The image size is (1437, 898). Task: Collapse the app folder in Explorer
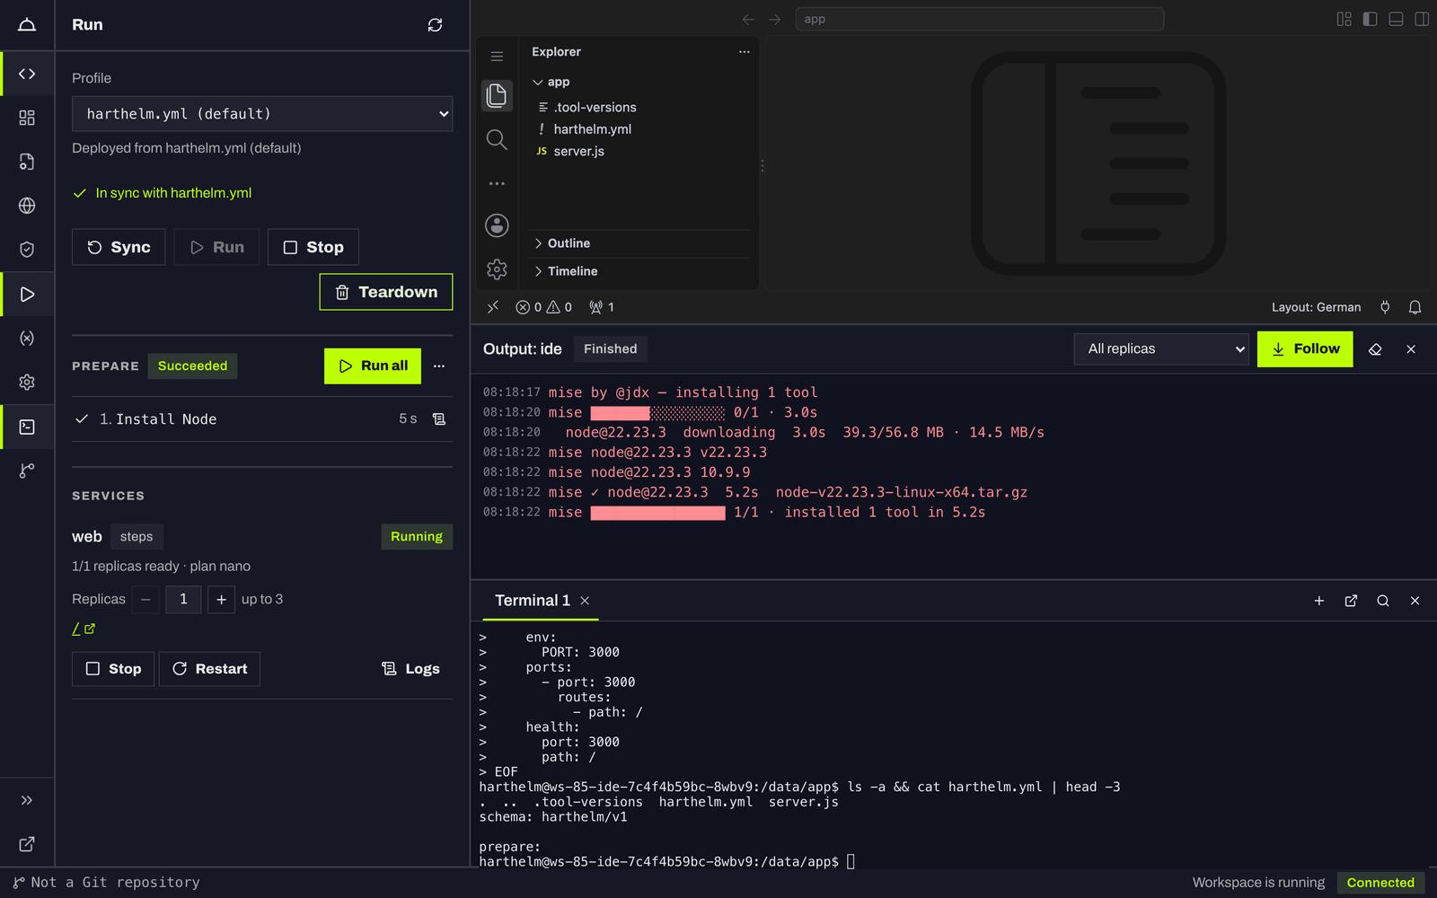click(x=639, y=82)
